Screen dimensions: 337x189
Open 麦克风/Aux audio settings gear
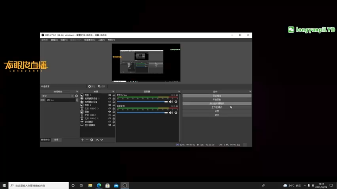[176, 102]
